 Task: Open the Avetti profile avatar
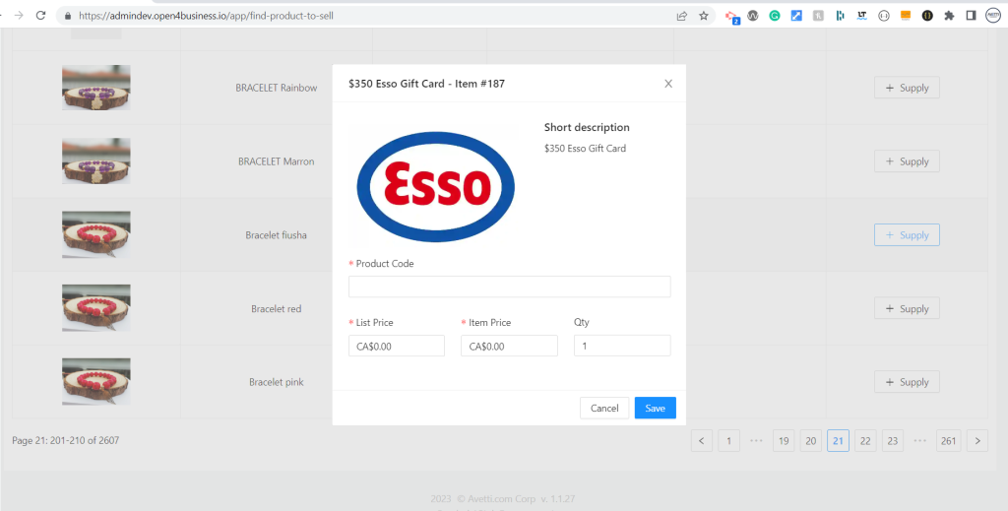(x=994, y=16)
